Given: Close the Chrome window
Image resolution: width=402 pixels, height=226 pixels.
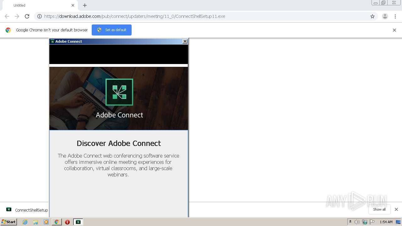Looking at the screenshot, I should pyautogui.click(x=394, y=3).
